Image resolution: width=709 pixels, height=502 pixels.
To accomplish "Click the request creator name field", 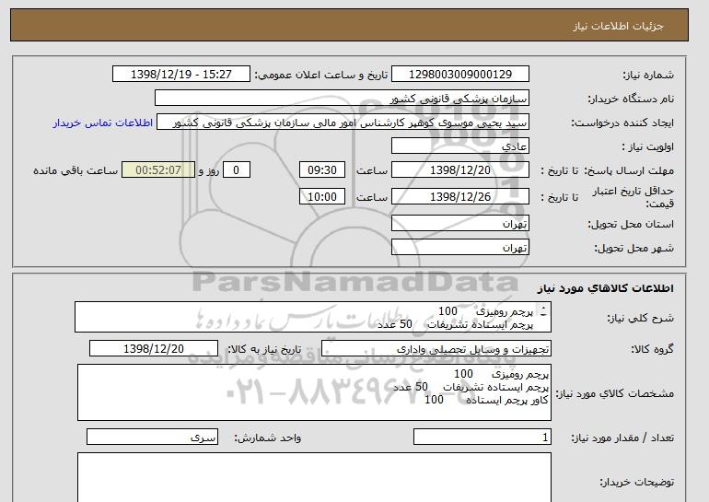I will coord(343,123).
